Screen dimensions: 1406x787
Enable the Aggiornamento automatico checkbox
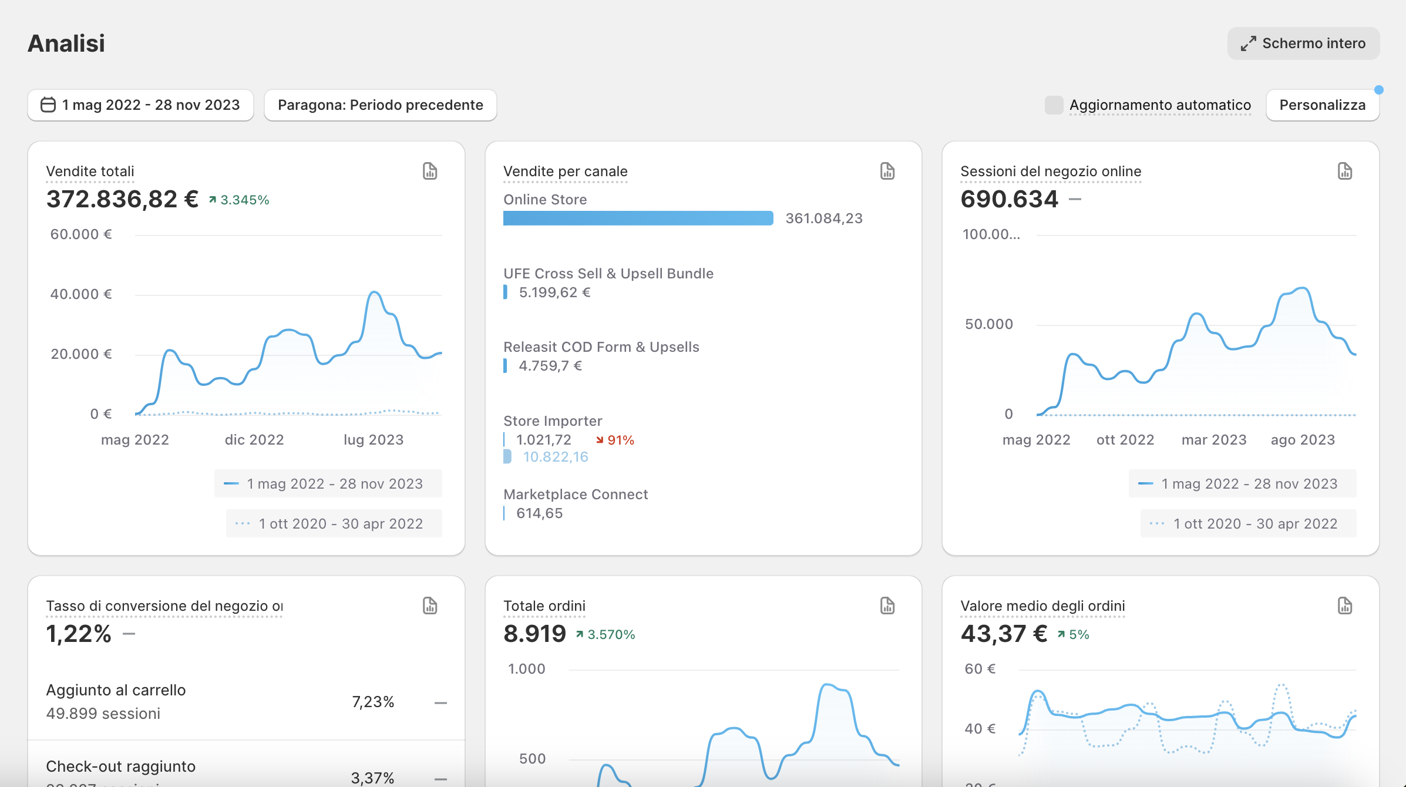coord(1054,105)
